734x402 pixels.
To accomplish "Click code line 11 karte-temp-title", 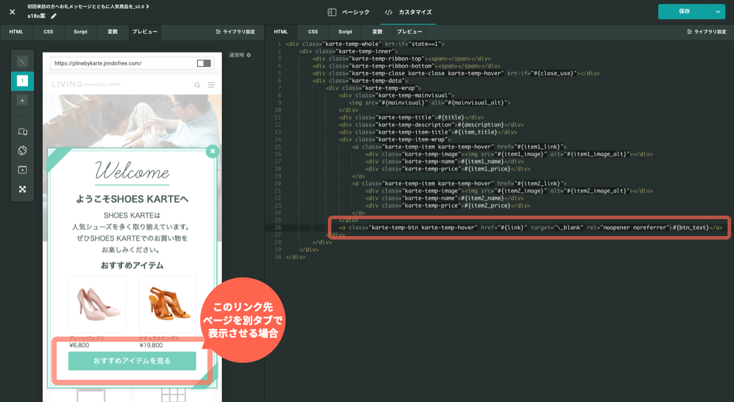I will pos(411,117).
